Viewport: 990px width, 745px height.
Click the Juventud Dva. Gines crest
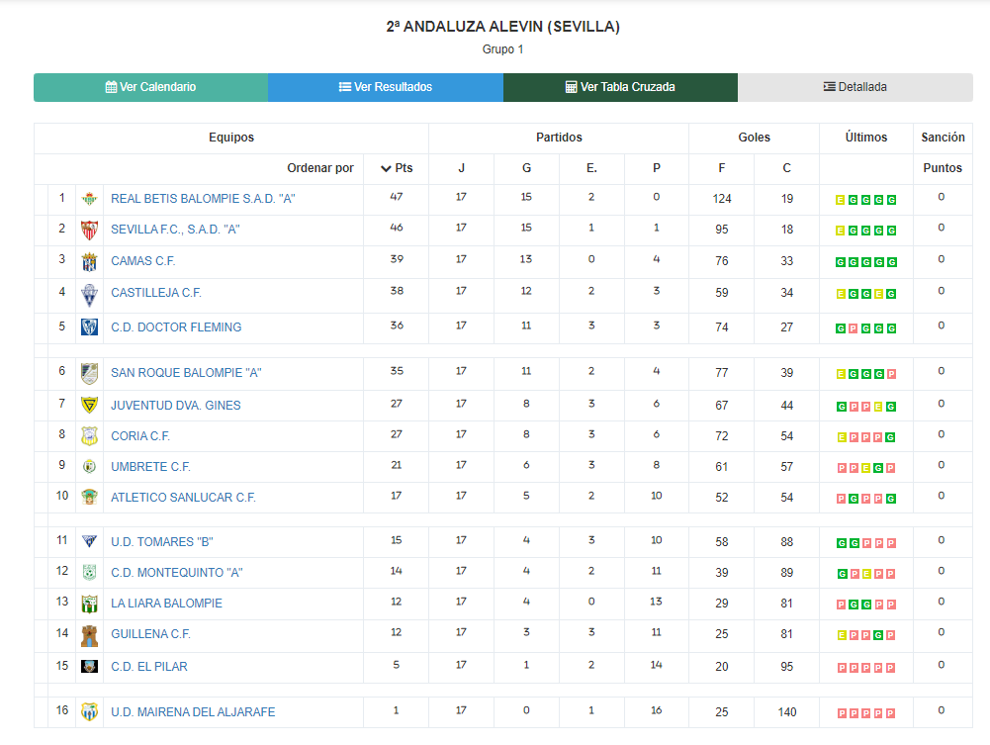pyautogui.click(x=90, y=405)
